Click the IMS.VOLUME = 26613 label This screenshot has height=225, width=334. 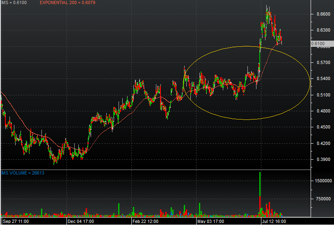tap(22, 173)
